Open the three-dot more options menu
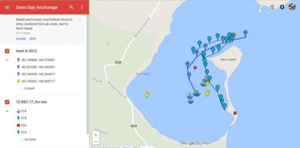This screenshot has width=300, height=148. click(82, 7)
